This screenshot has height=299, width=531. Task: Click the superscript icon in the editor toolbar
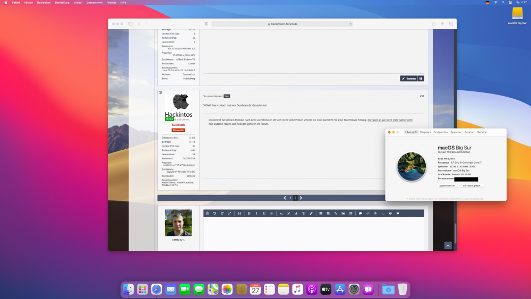click(x=288, y=213)
